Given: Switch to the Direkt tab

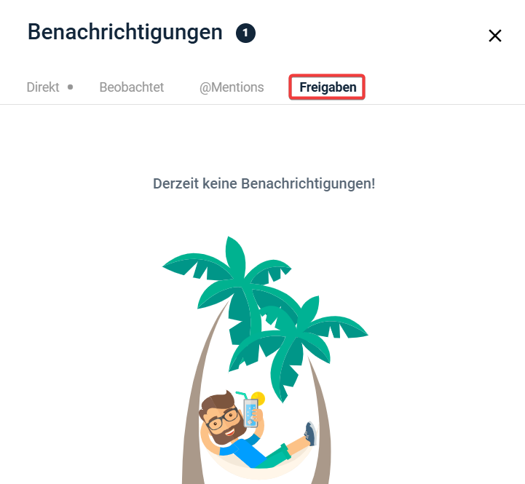Looking at the screenshot, I should 43,87.
